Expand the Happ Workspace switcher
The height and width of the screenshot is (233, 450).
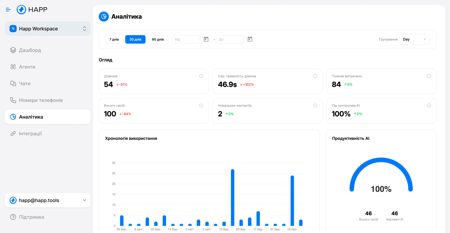(x=48, y=29)
